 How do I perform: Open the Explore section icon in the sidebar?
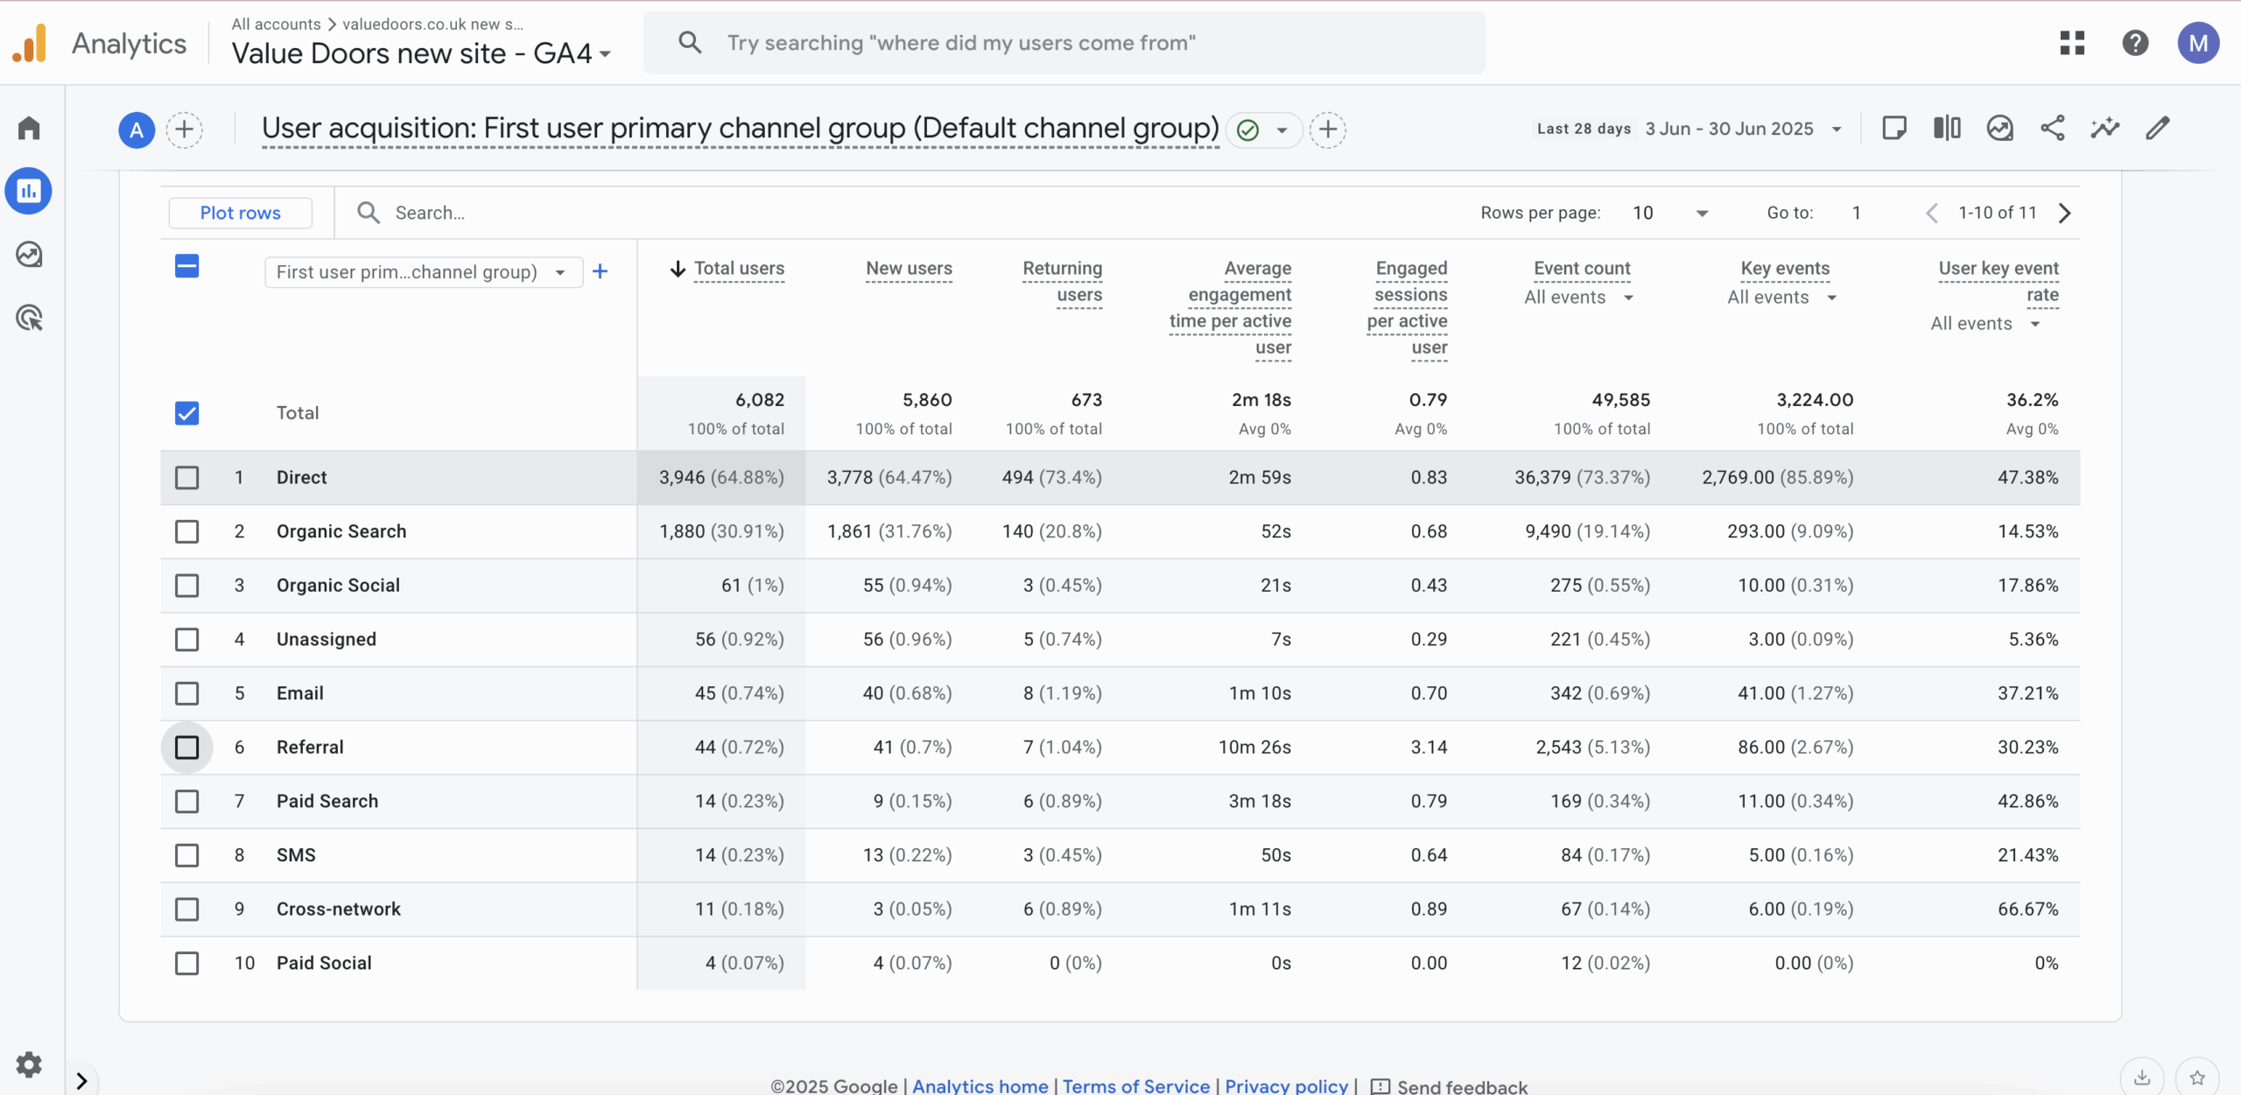click(29, 255)
